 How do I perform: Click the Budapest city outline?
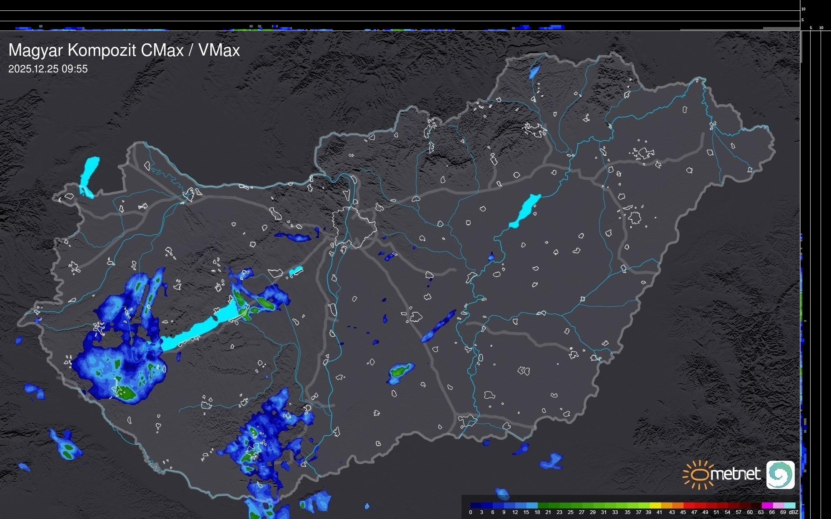point(354,227)
